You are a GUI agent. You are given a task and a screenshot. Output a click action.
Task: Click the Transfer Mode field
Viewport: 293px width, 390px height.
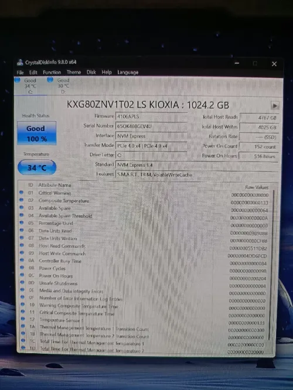click(x=151, y=146)
